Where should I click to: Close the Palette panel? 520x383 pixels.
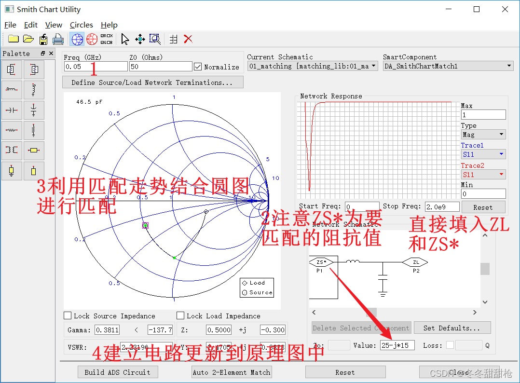click(51, 54)
